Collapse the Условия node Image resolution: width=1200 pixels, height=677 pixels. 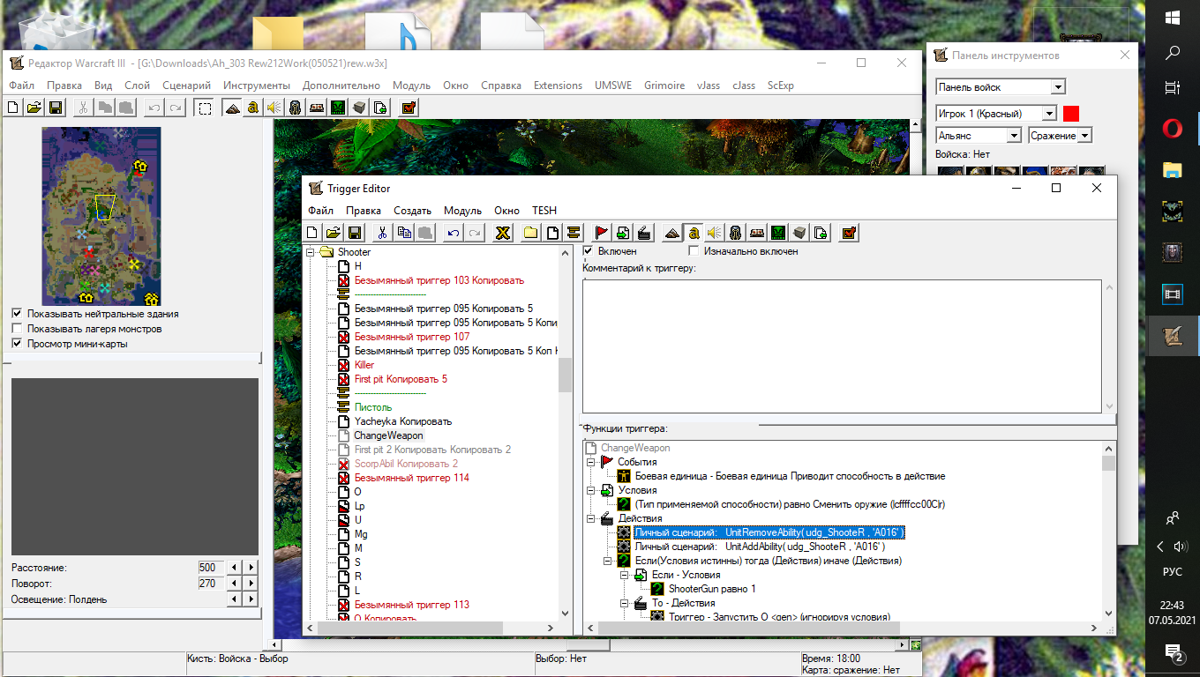pyautogui.click(x=590, y=490)
